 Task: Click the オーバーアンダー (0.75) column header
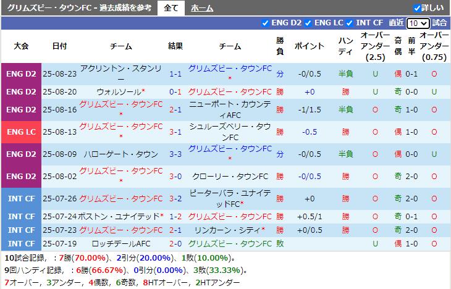(x=434, y=46)
